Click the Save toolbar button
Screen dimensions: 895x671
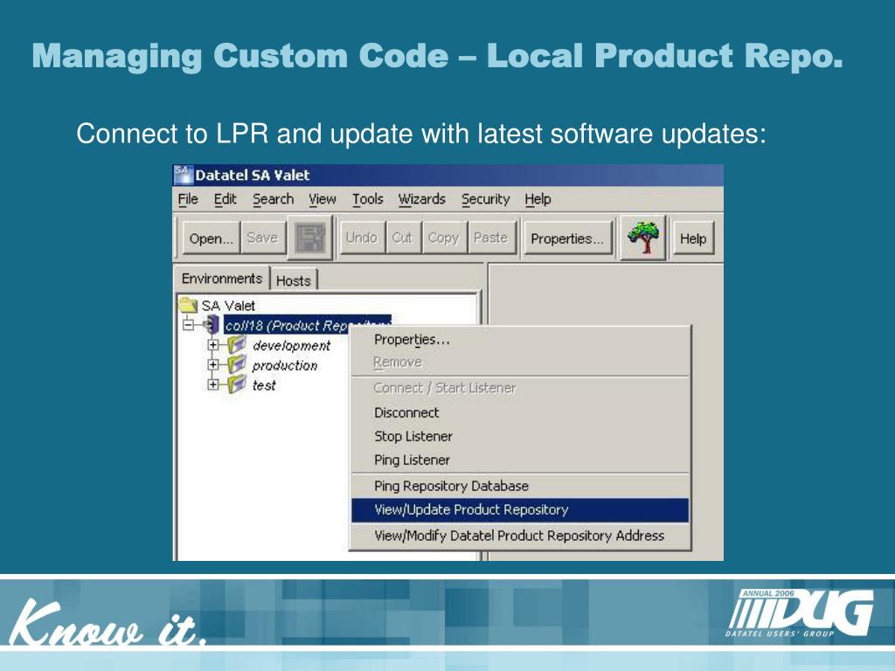point(262,238)
